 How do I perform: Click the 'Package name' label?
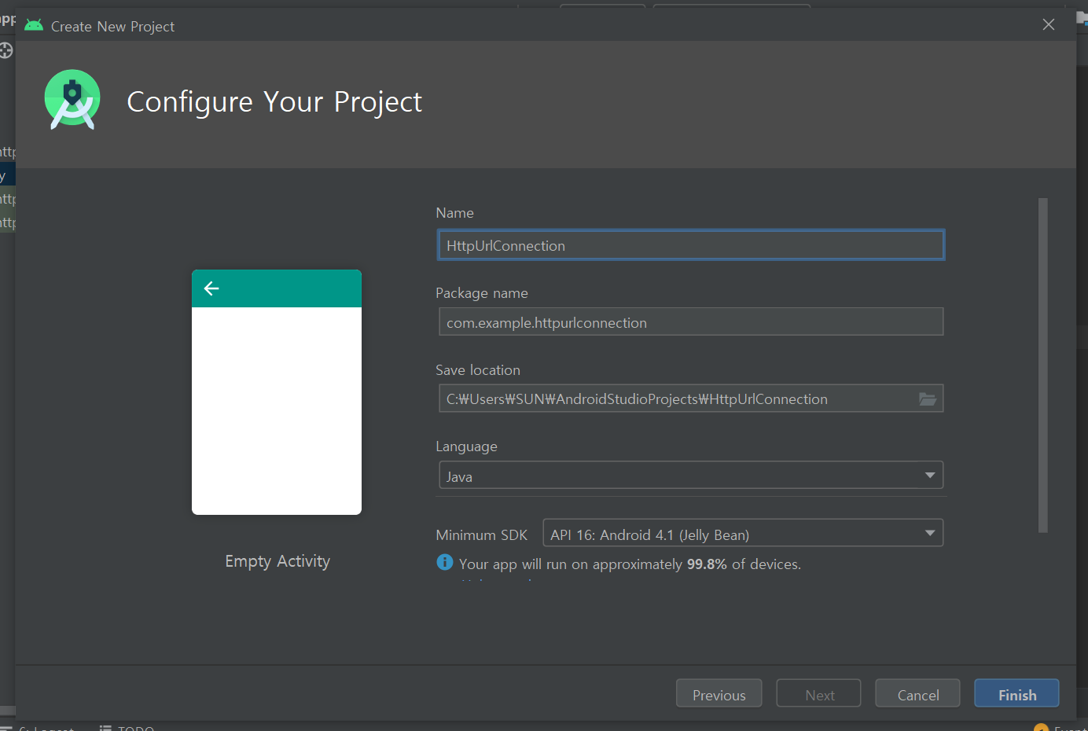pyautogui.click(x=482, y=293)
